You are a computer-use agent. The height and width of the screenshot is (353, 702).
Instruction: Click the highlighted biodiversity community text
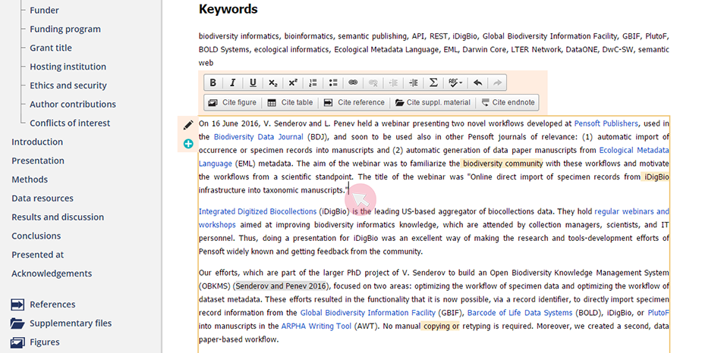coord(502,164)
